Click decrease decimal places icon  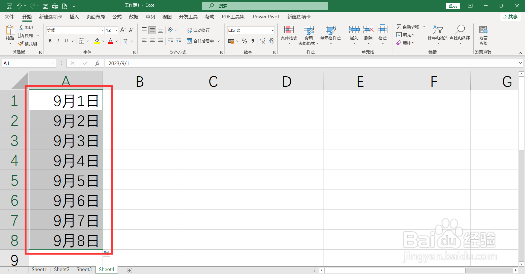point(271,41)
